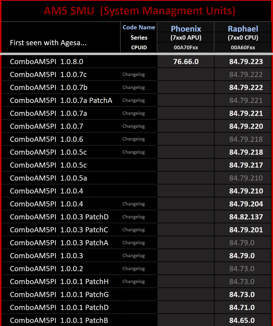Select the Raphael column header
The image size is (273, 326).
click(x=243, y=29)
